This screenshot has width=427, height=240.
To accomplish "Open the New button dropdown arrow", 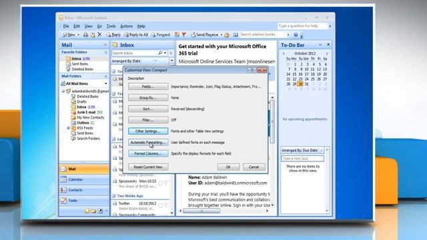I will point(79,35).
